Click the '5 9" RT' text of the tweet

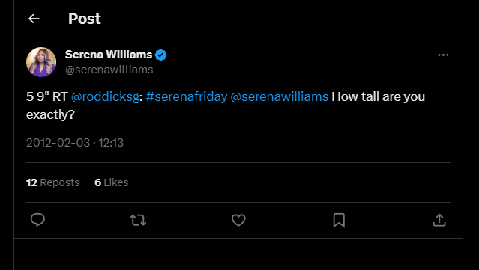click(47, 96)
